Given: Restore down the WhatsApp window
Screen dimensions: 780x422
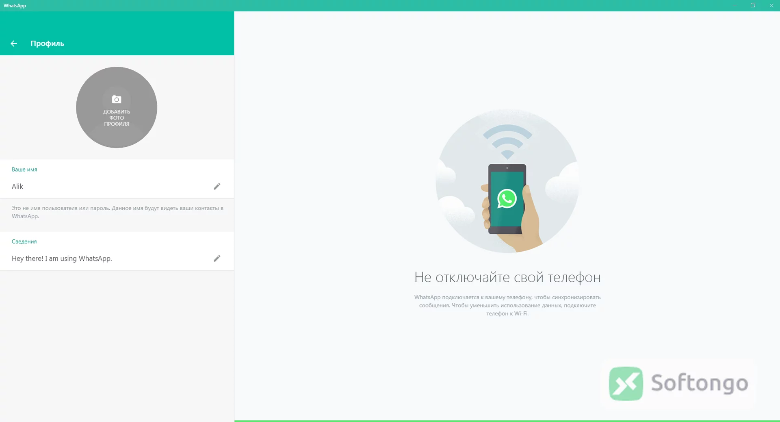Looking at the screenshot, I should coord(753,5).
